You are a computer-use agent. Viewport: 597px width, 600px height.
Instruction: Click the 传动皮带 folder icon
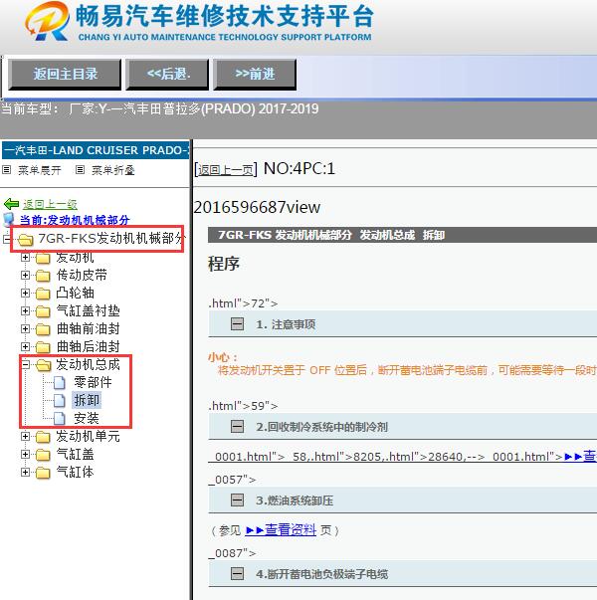point(43,276)
